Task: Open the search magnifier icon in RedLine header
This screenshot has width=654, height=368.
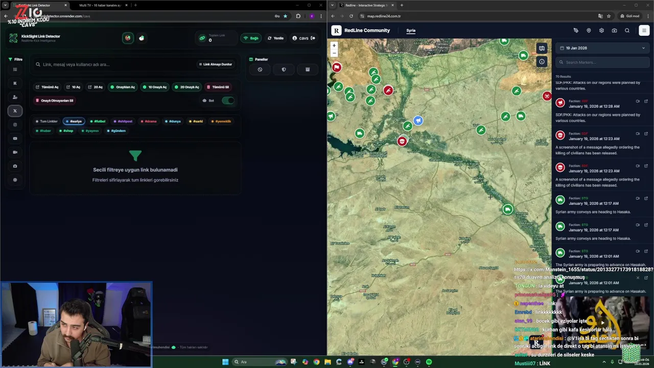Action: tap(627, 31)
